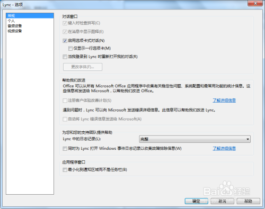
Task: Confirm settings with 确定 button
Action: pyautogui.click(x=197, y=201)
